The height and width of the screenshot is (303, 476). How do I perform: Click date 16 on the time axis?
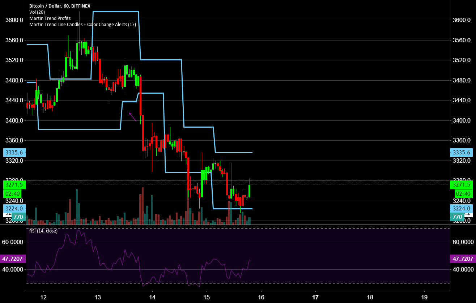click(261, 297)
